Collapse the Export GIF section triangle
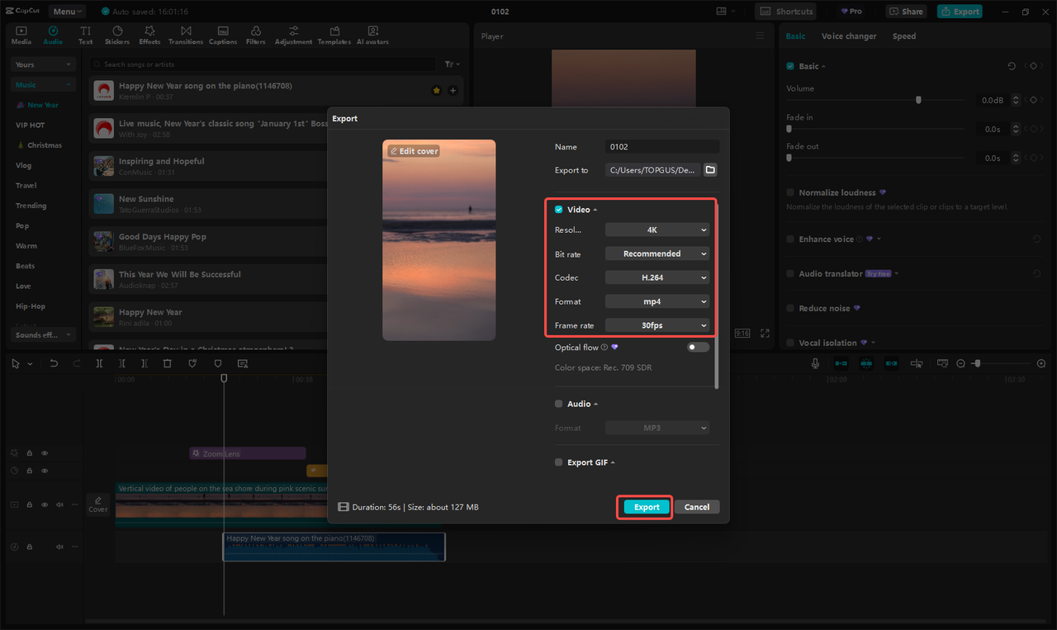This screenshot has width=1057, height=630. coord(613,462)
